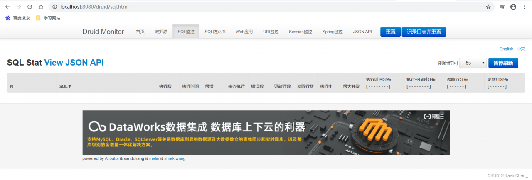The image size is (532, 180).
Task: Open the Spring监控 tab
Action: click(332, 32)
